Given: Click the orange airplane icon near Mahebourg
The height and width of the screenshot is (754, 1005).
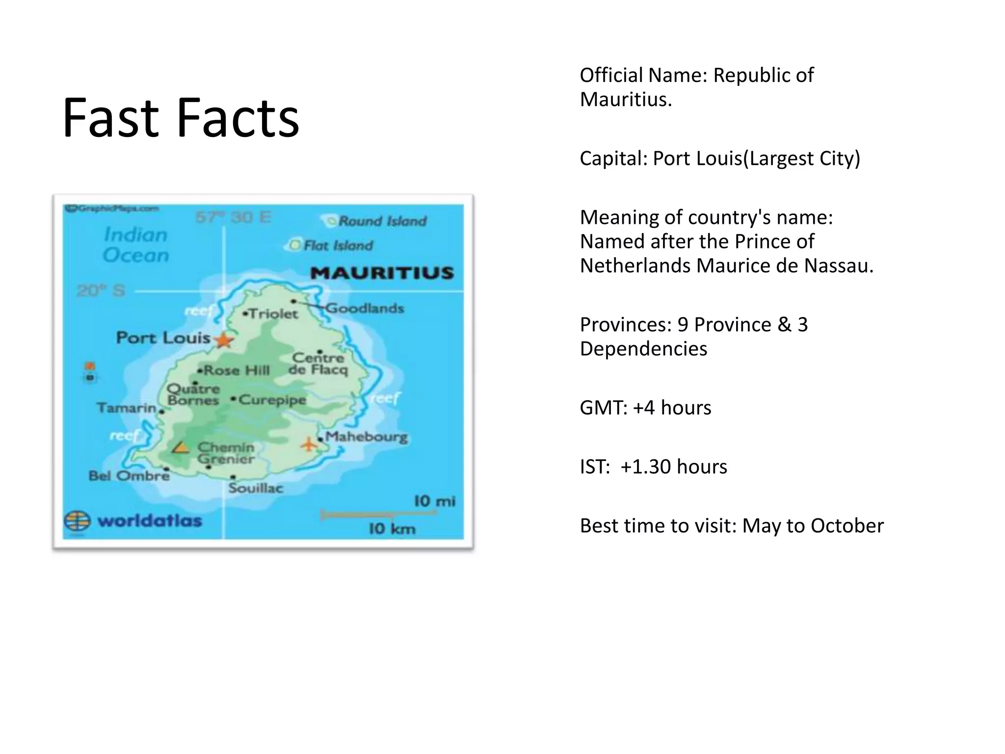Looking at the screenshot, I should point(309,445).
